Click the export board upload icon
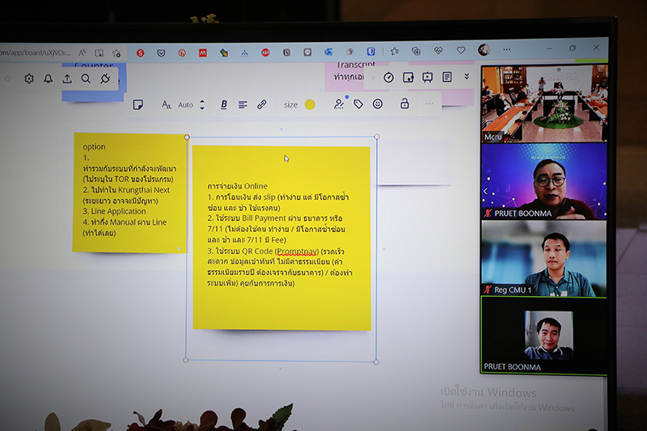The height and width of the screenshot is (431, 647). pos(67,78)
